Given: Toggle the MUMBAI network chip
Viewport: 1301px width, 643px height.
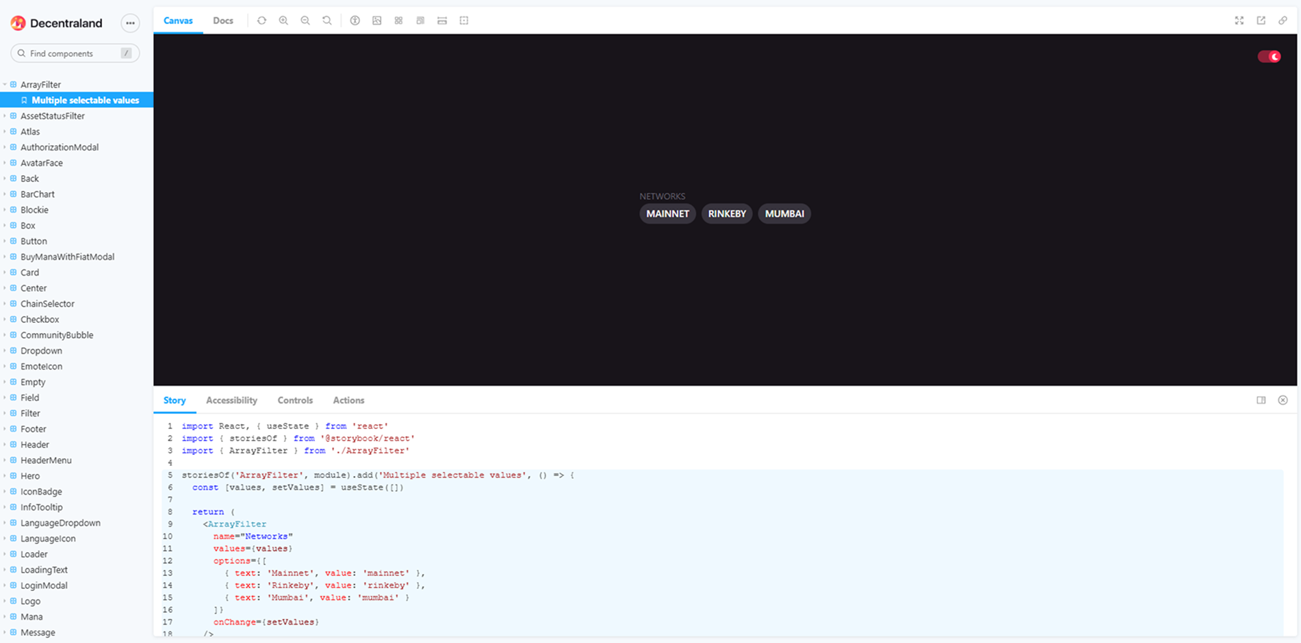Looking at the screenshot, I should (x=784, y=214).
